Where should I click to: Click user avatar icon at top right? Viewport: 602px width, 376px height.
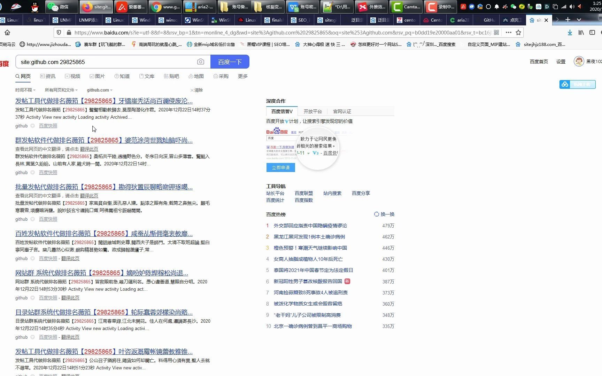coord(579,61)
